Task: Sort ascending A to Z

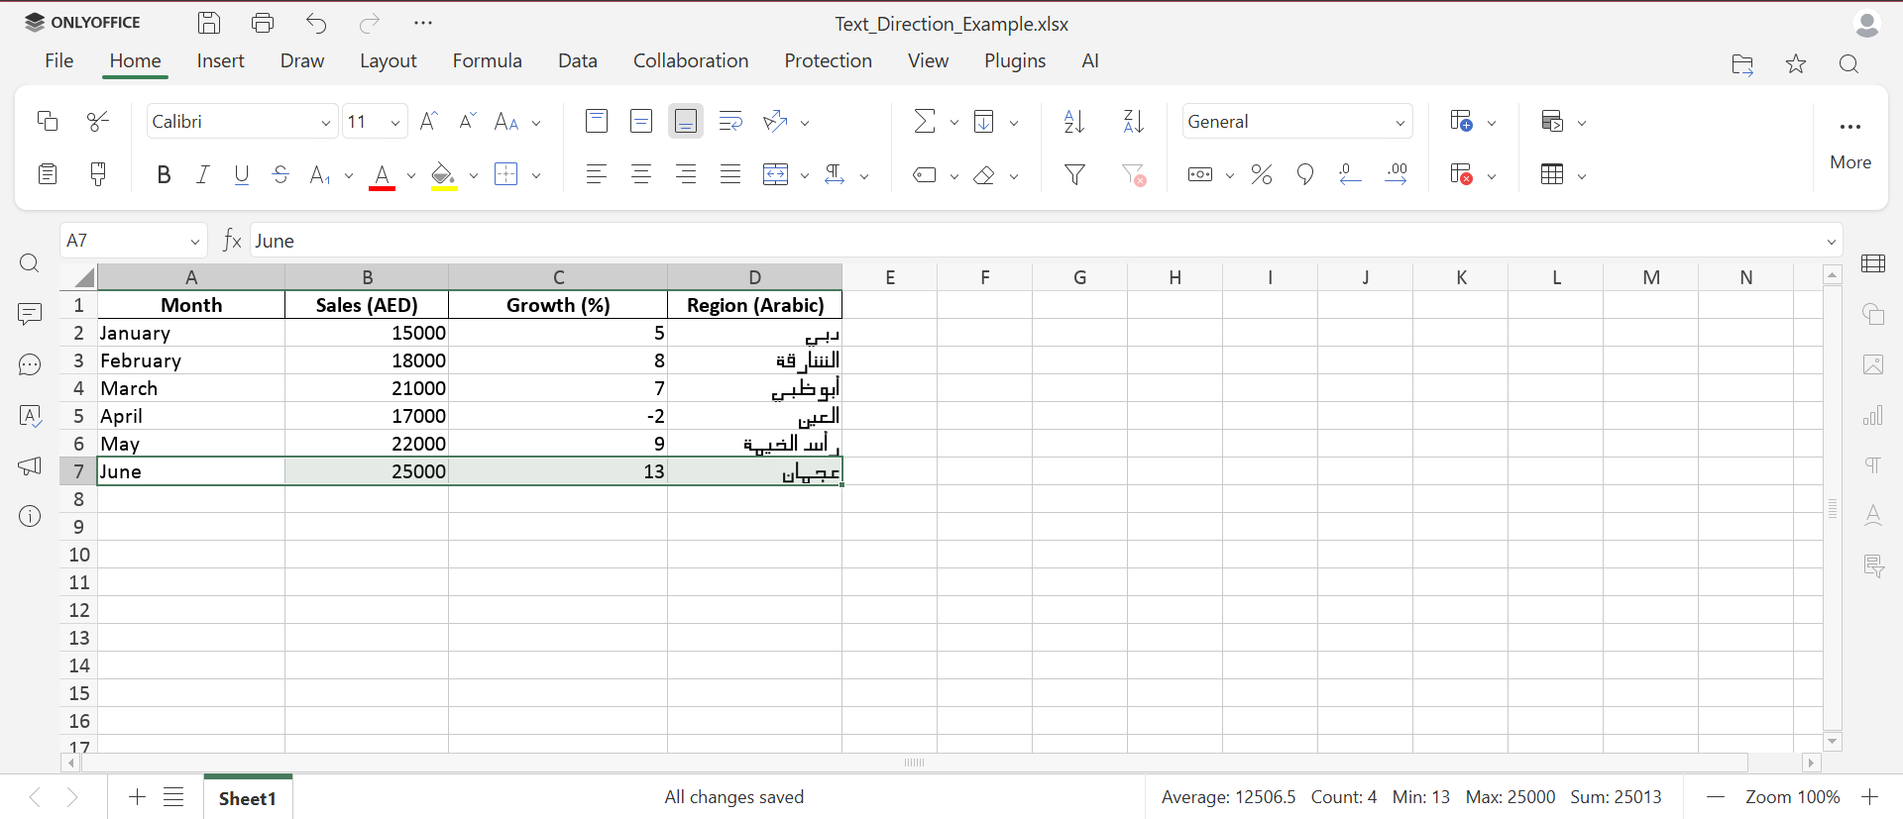Action: click(x=1074, y=121)
